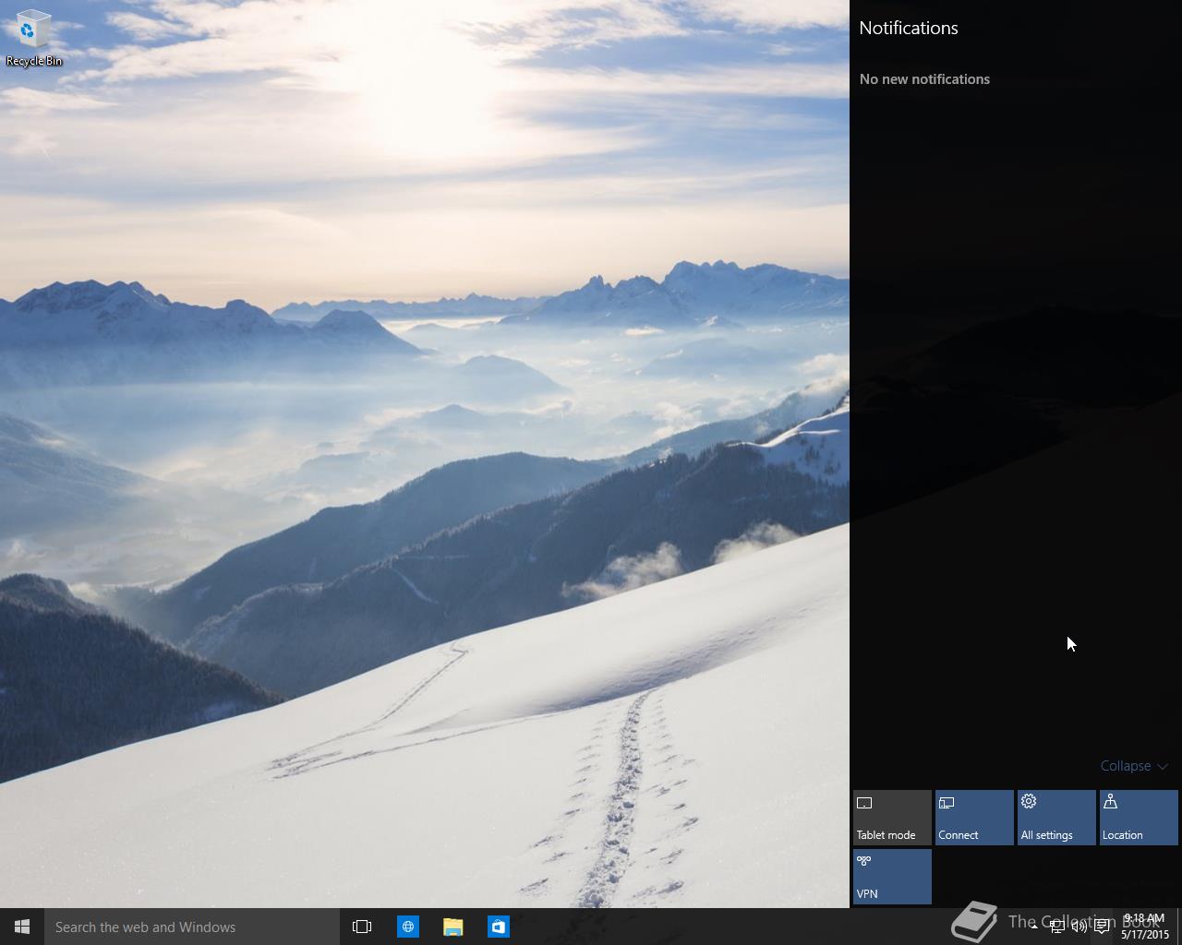
Task: Open All settings from Action Center
Action: pyautogui.click(x=1056, y=818)
